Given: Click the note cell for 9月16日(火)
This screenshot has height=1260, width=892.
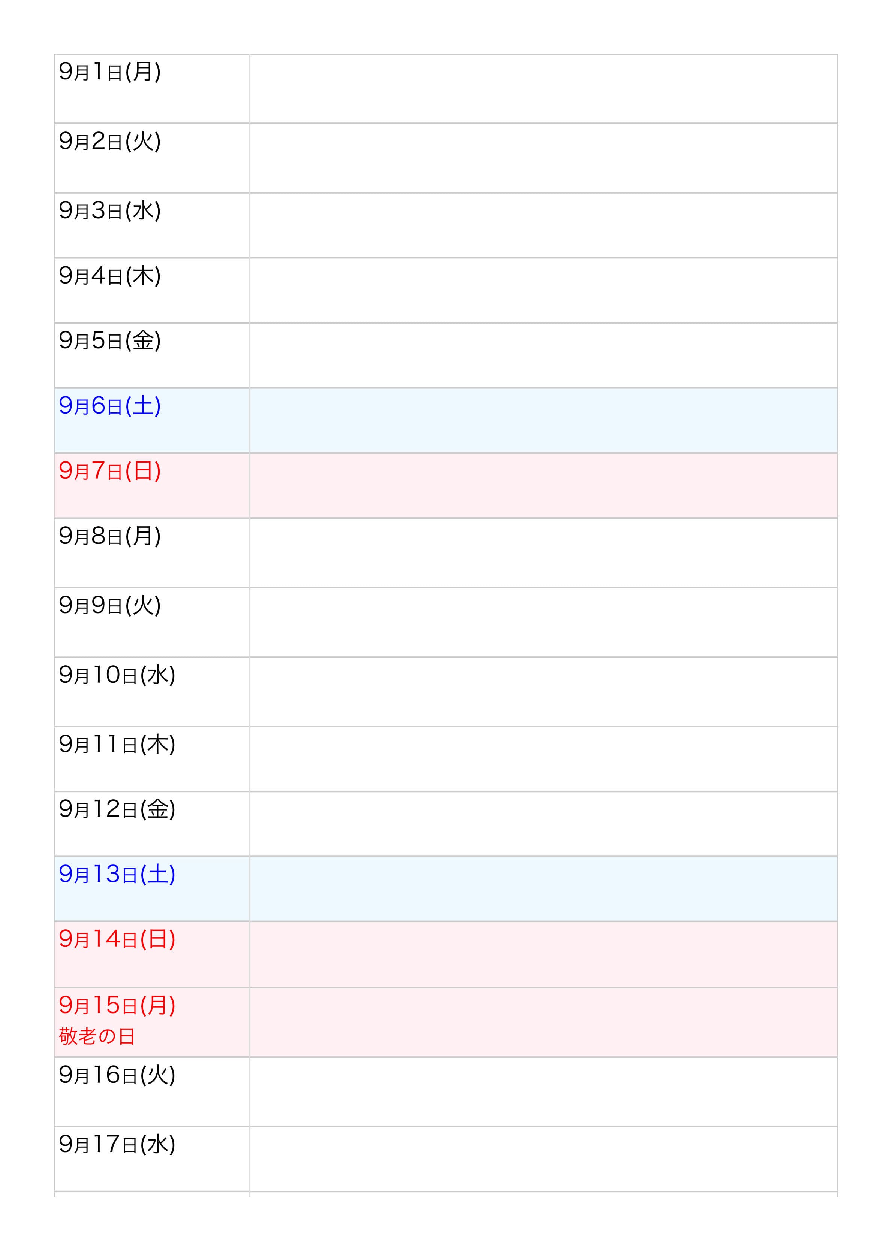Looking at the screenshot, I should point(543,1091).
